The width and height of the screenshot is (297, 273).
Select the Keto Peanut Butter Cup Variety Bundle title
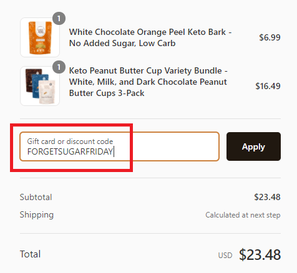[148, 82]
